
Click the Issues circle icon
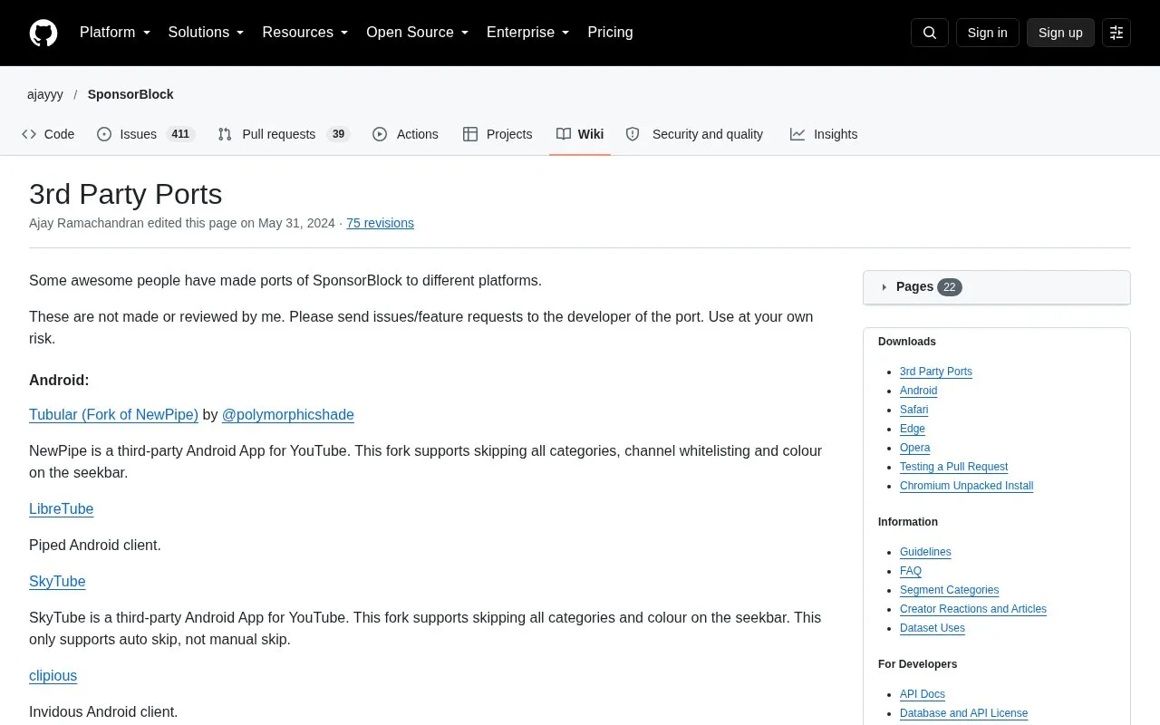(x=104, y=134)
